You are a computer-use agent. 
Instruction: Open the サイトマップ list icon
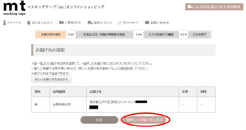point(120,23)
